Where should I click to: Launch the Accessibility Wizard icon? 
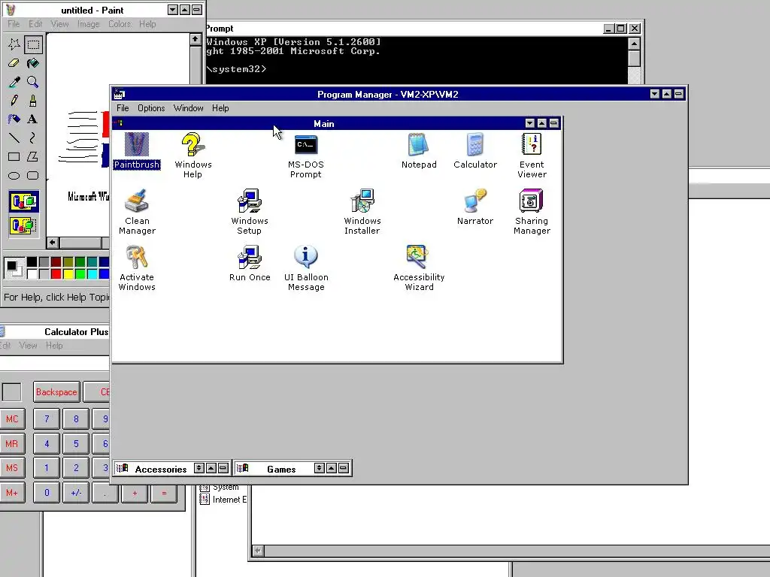tap(419, 268)
